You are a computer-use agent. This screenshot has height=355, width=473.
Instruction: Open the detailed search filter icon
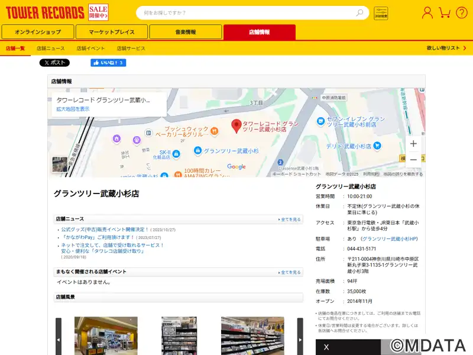click(x=381, y=13)
